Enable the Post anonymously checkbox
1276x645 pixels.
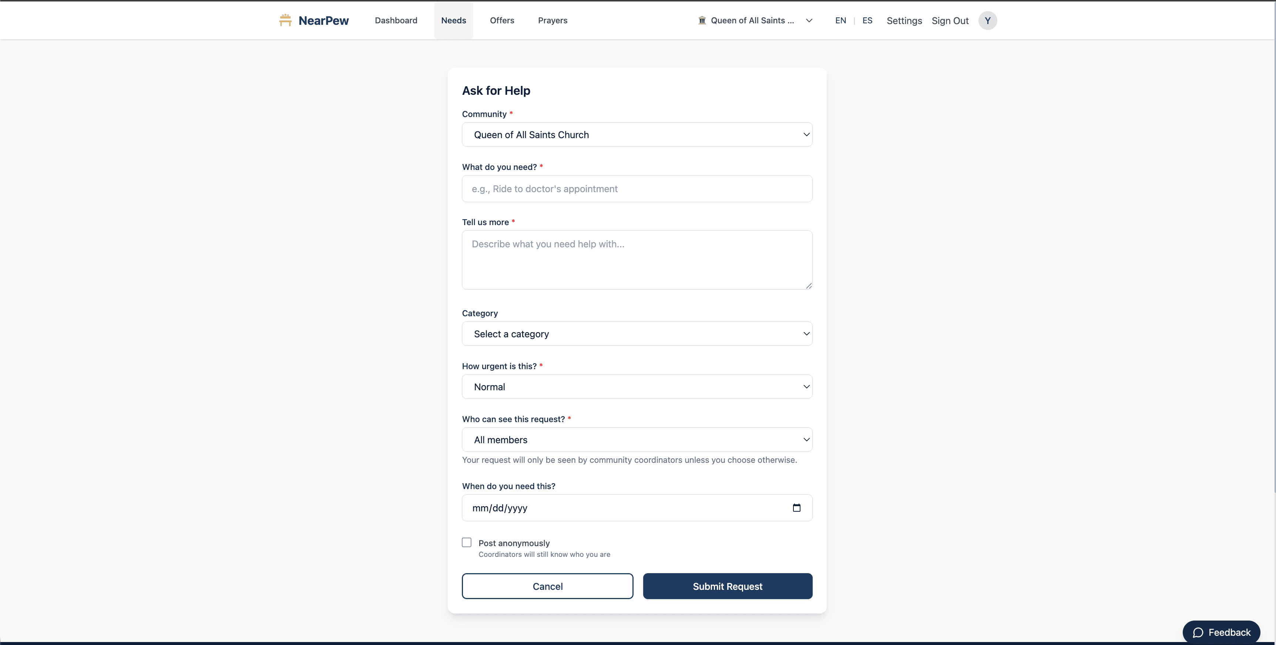click(x=467, y=542)
